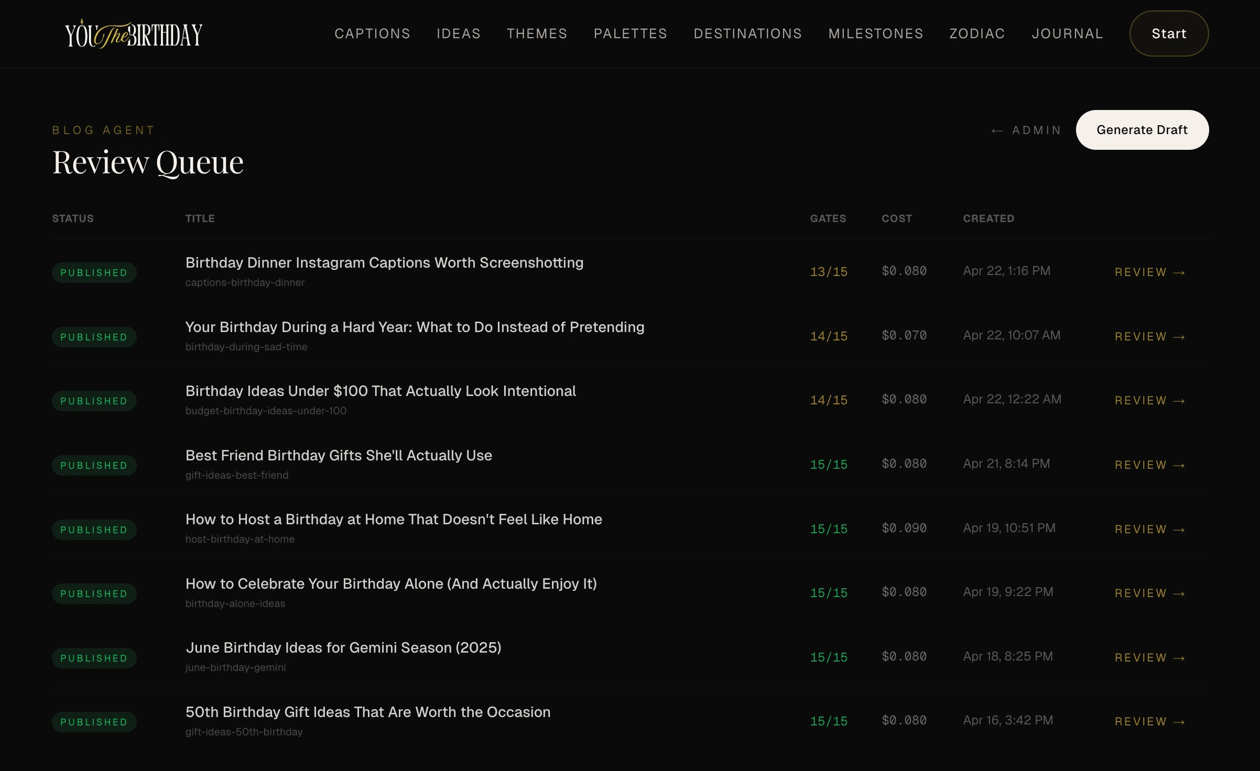
Task: Open review for Celebrate Your Birthday Alone
Action: (1149, 593)
